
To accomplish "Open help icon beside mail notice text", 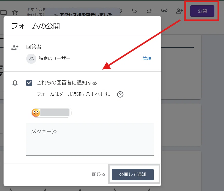I will coord(120,94).
